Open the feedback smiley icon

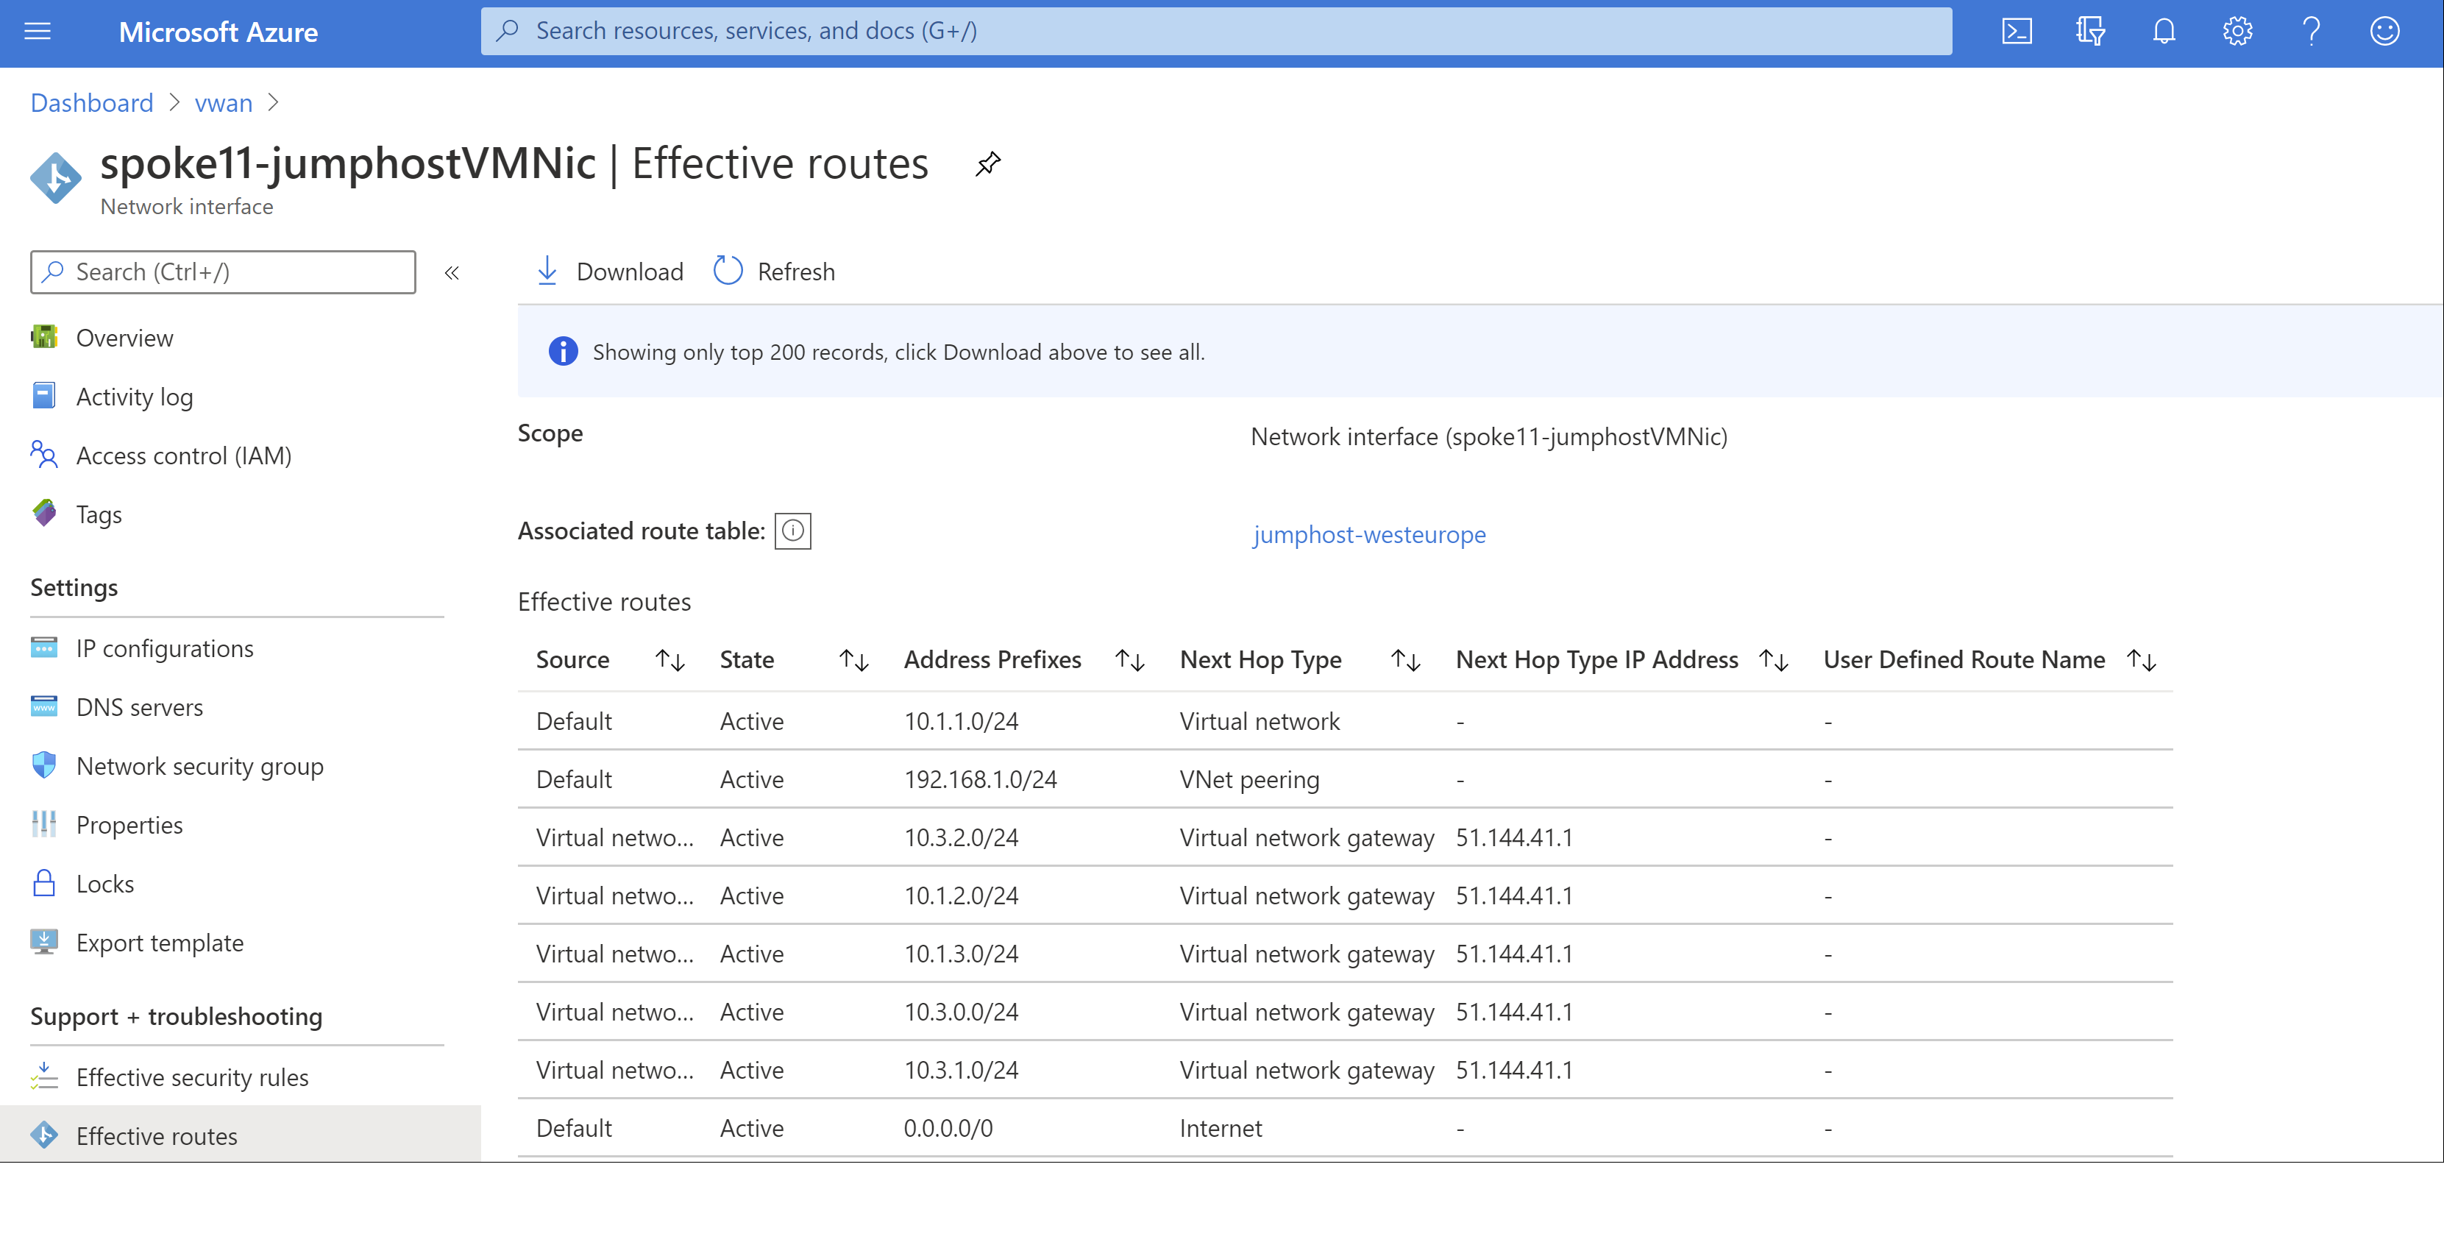[x=2384, y=32]
